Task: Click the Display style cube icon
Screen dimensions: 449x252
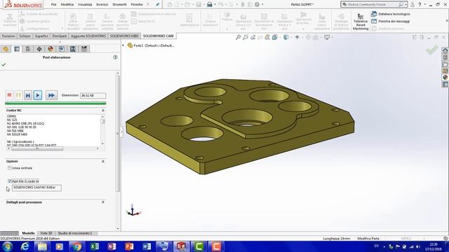Action: pos(286,37)
